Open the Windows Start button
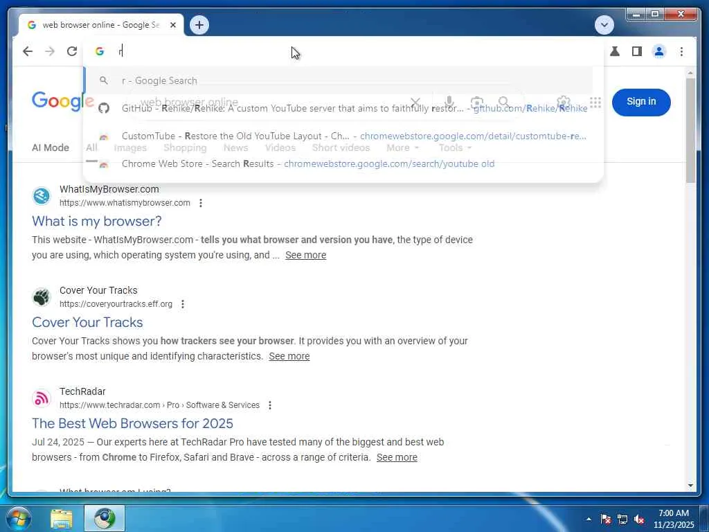Screen dimensions: 709x532 coord(19,518)
